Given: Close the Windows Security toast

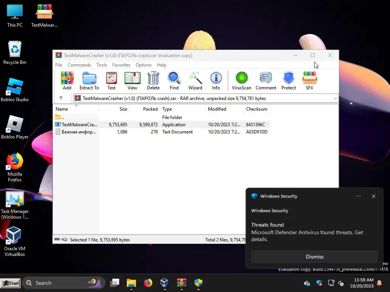Looking at the screenshot, I should tap(373, 196).
